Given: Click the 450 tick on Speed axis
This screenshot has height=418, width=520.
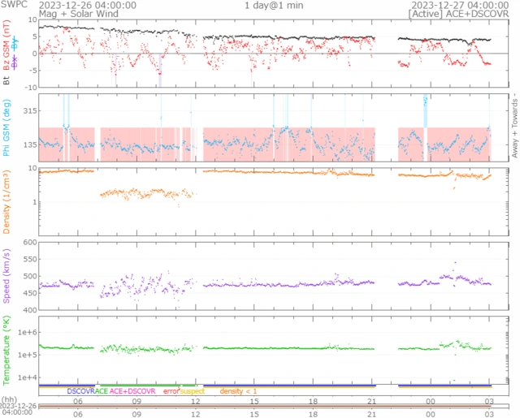Looking at the screenshot, I should pos(30,293).
